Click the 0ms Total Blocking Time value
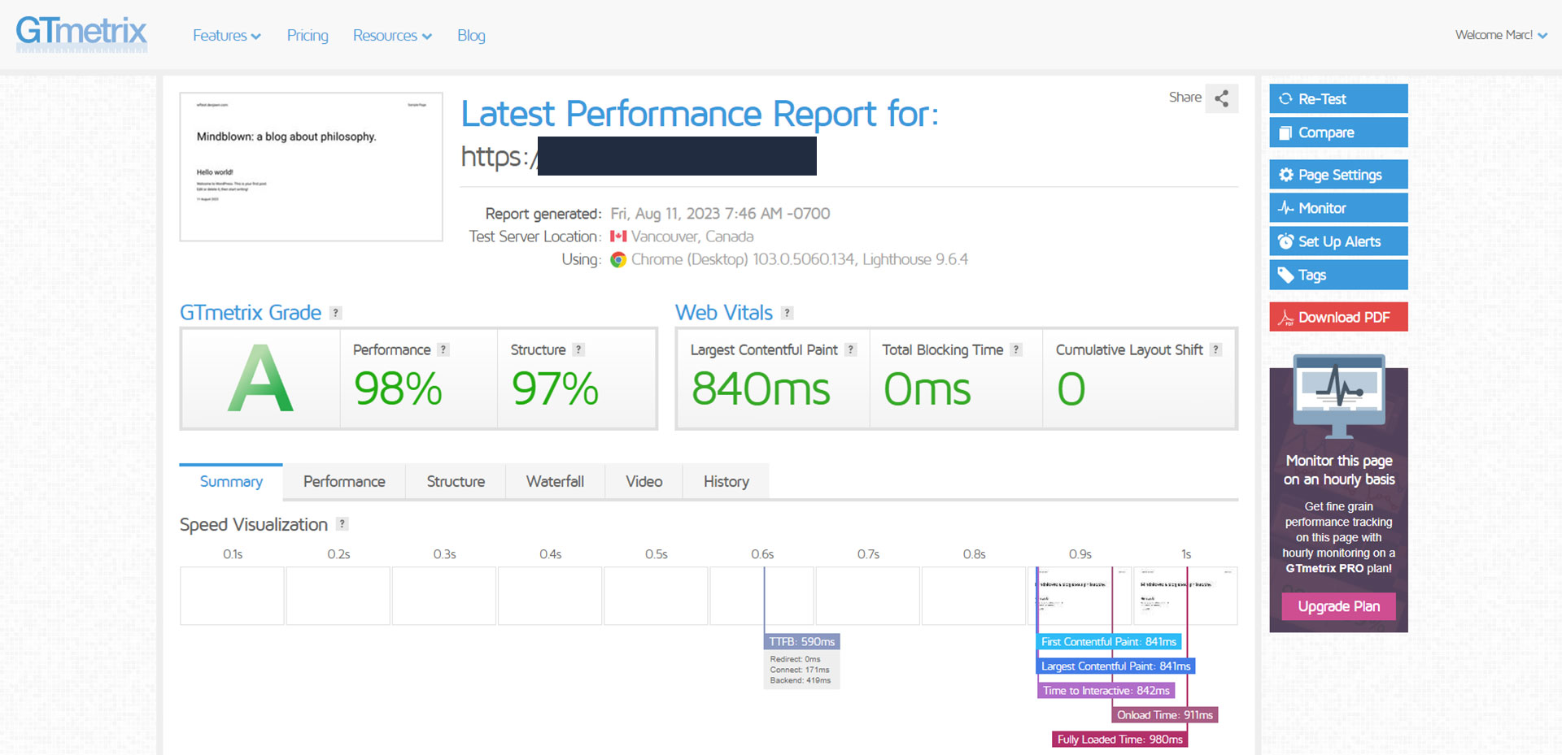This screenshot has width=1562, height=755. pyautogui.click(x=927, y=388)
